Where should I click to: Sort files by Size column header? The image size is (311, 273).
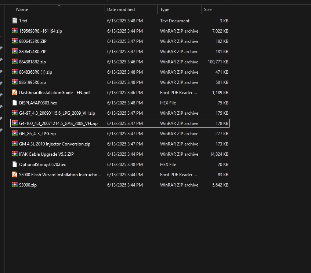point(208,10)
